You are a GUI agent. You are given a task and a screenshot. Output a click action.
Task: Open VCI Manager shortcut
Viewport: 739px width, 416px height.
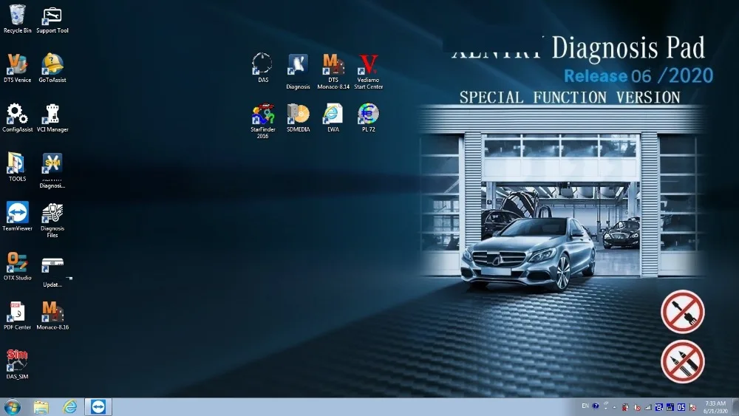click(x=52, y=117)
